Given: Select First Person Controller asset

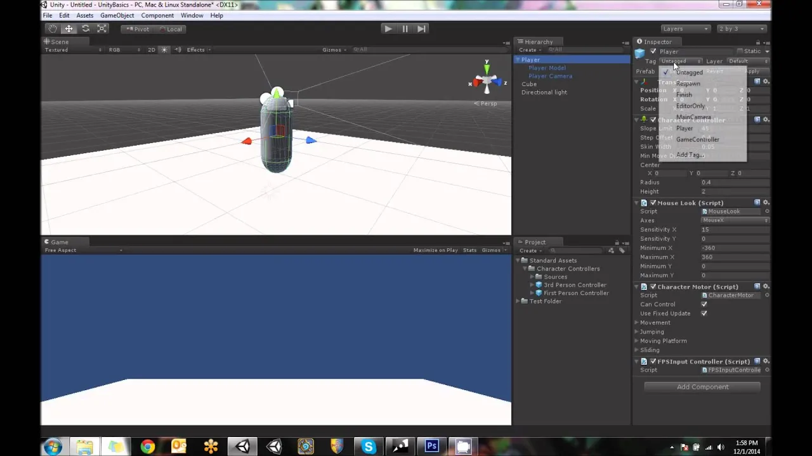Looking at the screenshot, I should 576,293.
